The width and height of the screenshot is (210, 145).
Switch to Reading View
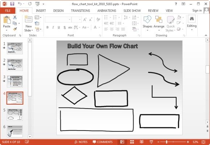(142, 142)
